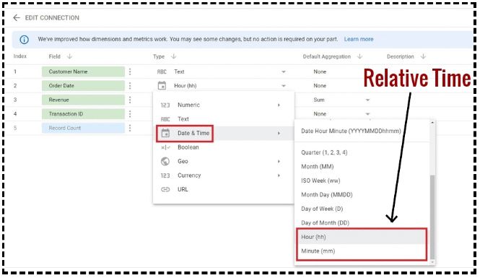Expand the Currency type submenu
This screenshot has height=278, width=480.
coord(224,175)
